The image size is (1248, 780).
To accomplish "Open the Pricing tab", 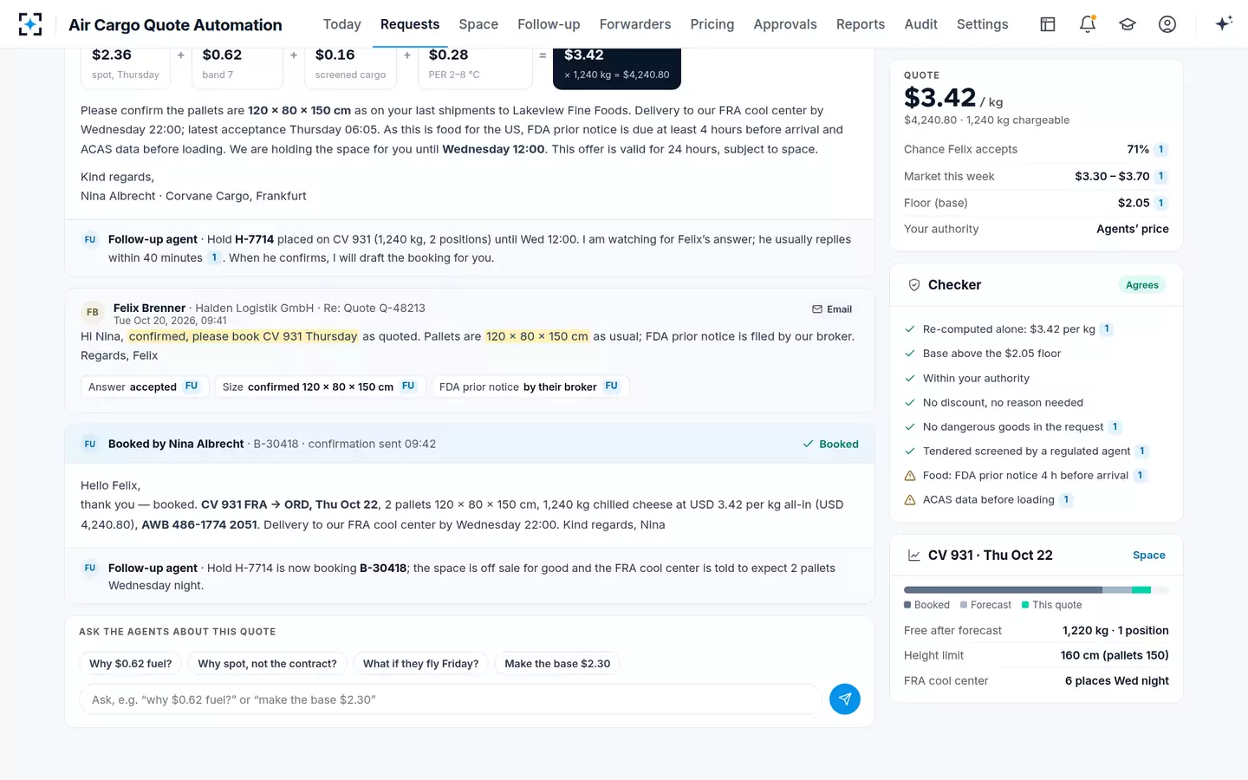I will [x=712, y=24].
